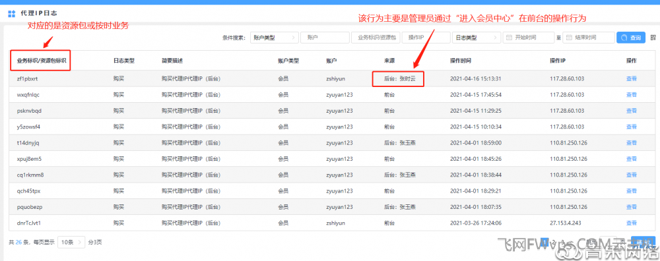Click 查看 link for qch45tpx row
660x261 pixels.
click(632, 191)
